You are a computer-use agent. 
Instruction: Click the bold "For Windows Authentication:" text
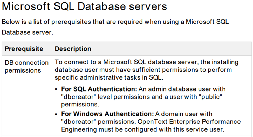pos(107,114)
